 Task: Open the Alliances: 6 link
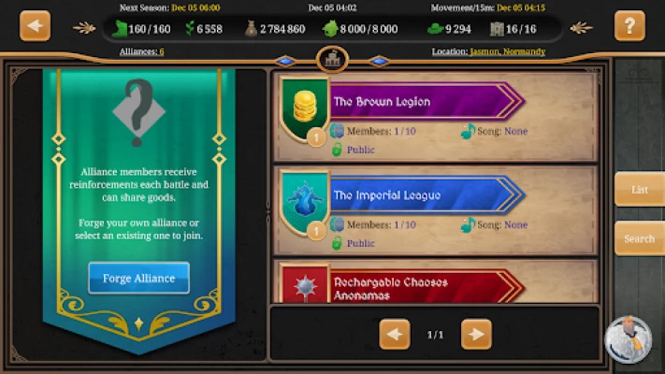(x=141, y=51)
